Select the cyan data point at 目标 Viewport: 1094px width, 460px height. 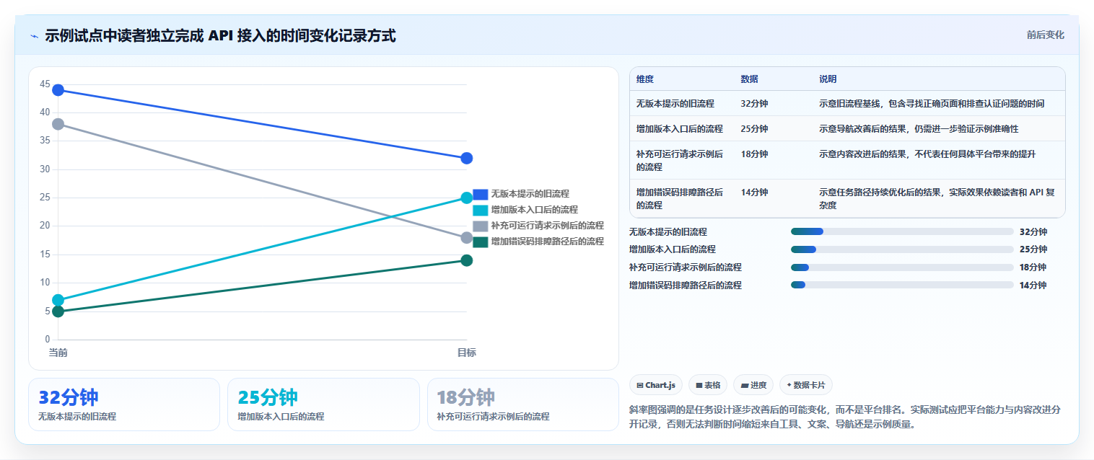(466, 198)
